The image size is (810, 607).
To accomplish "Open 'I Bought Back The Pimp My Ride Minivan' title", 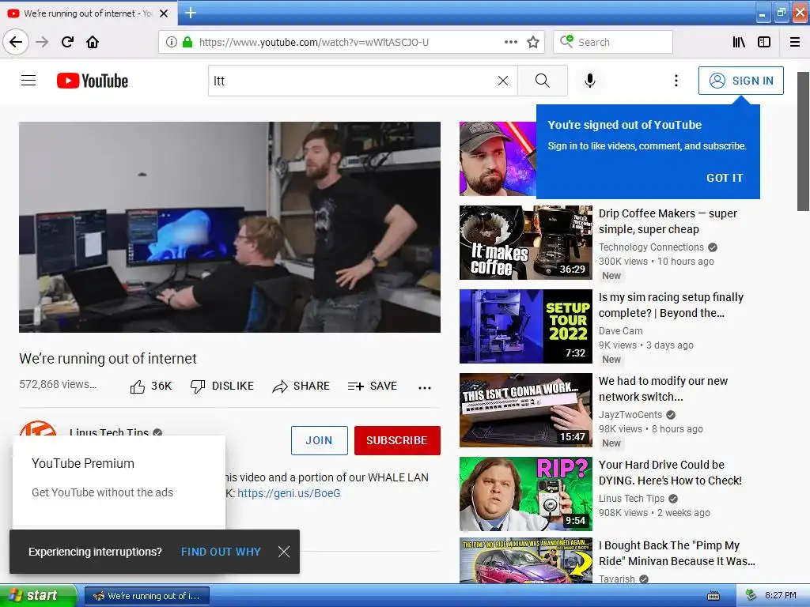I will click(x=677, y=552).
